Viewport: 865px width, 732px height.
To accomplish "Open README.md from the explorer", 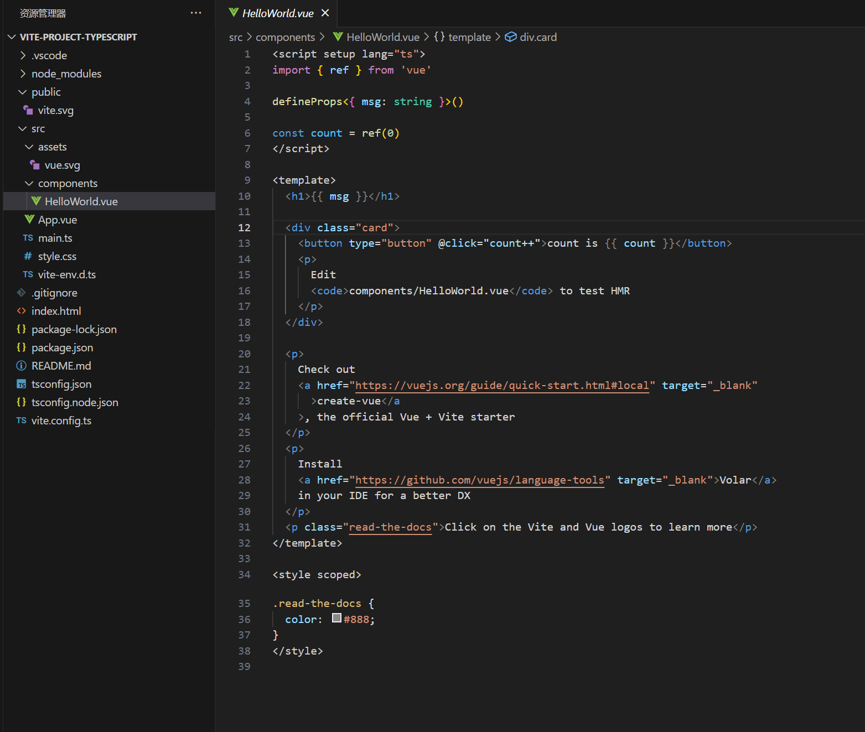I will click(61, 366).
